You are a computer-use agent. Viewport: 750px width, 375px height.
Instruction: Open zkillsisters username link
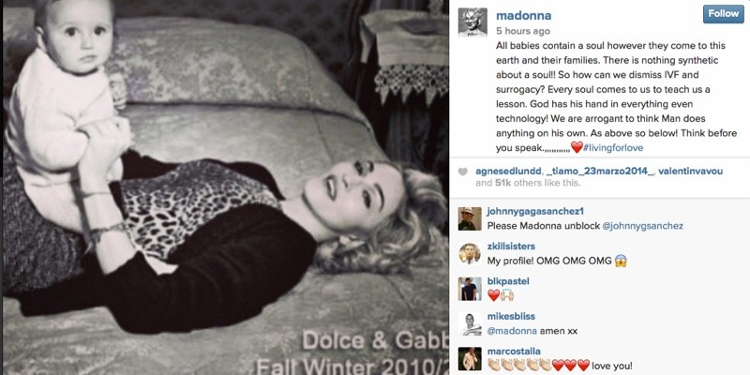coord(511,247)
